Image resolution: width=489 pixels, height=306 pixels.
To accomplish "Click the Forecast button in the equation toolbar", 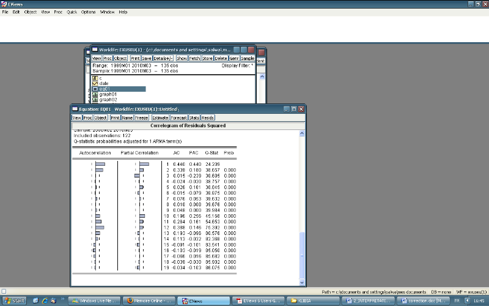I will [178, 117].
